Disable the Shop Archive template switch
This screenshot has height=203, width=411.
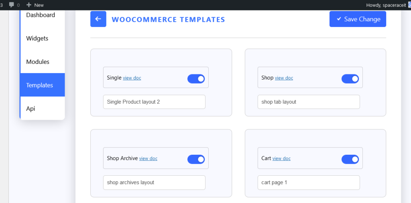(196, 160)
